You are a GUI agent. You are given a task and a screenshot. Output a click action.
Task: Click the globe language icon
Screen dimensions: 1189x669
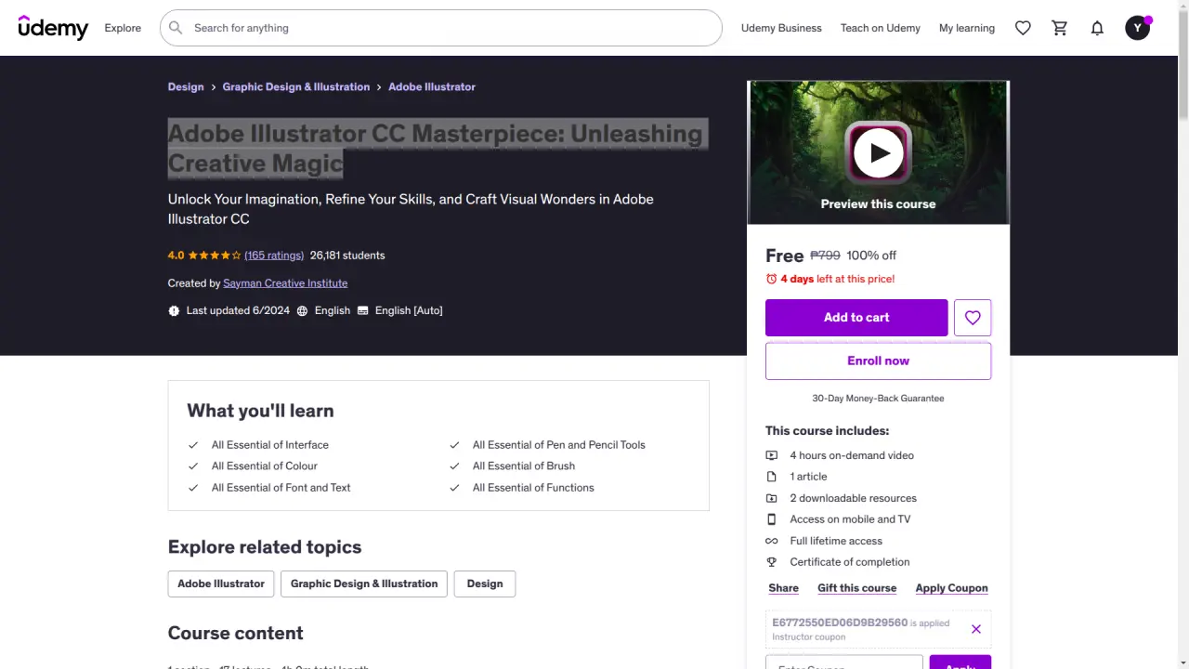302,310
